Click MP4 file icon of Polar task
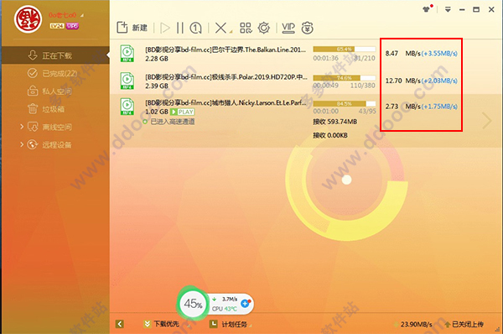The height and width of the screenshot is (334, 503). point(127,81)
